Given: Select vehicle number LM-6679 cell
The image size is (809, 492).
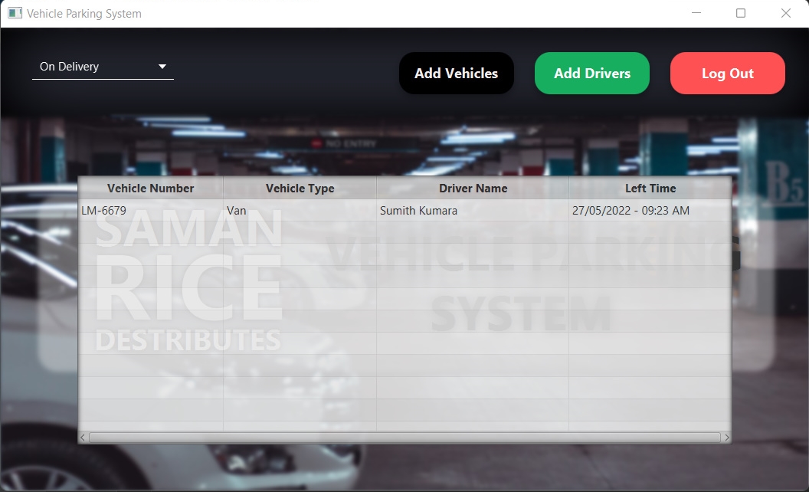Looking at the screenshot, I should tap(151, 211).
